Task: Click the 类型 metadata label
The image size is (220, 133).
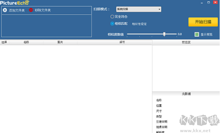Action: pos(159,117)
